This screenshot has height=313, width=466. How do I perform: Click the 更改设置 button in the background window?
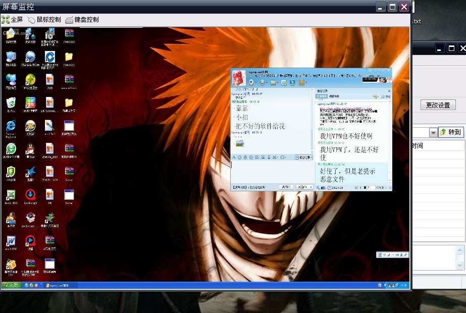tap(438, 105)
